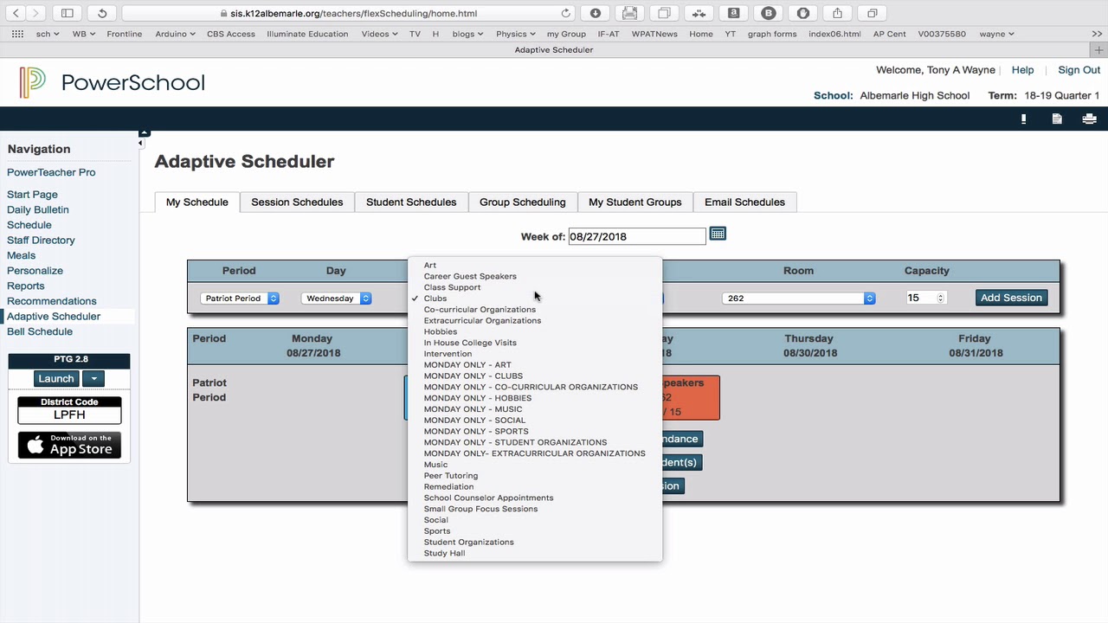Open alerts exclamation icon in header bar
Screen dimensions: 1108x623
point(1023,119)
